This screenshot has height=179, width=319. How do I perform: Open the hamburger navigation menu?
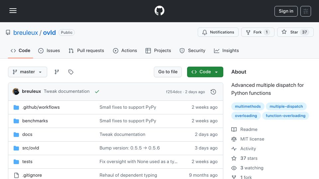(13, 11)
